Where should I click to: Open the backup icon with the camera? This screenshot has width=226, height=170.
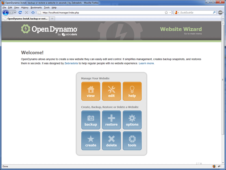(x=91, y=120)
